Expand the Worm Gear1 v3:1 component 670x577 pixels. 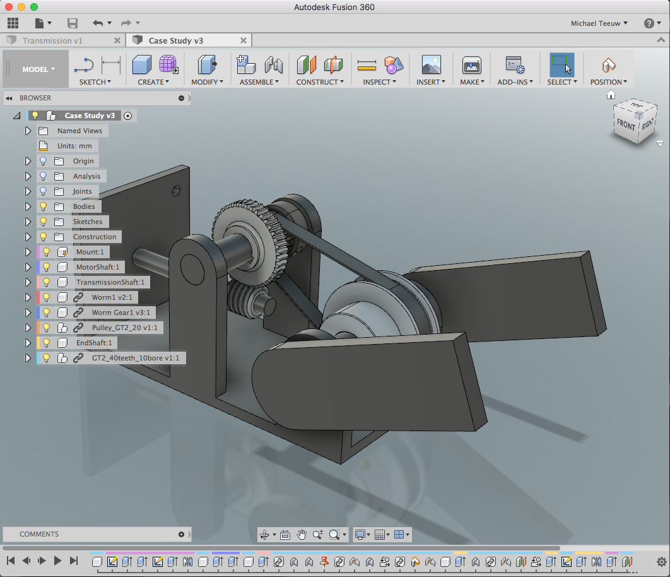[x=28, y=312]
